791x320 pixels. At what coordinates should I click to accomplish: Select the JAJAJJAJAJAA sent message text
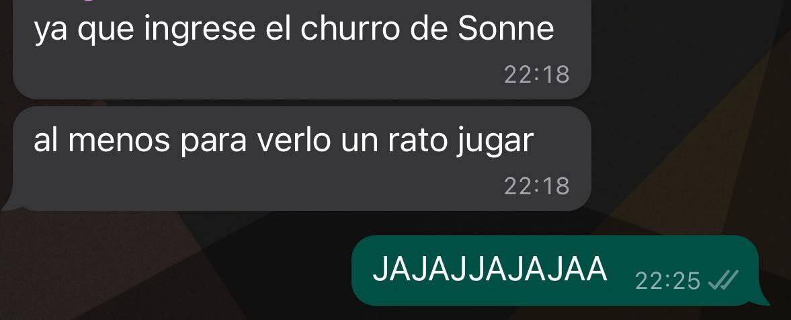(489, 269)
